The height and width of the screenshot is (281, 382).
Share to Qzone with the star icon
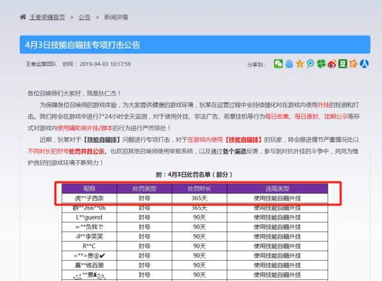click(300, 64)
